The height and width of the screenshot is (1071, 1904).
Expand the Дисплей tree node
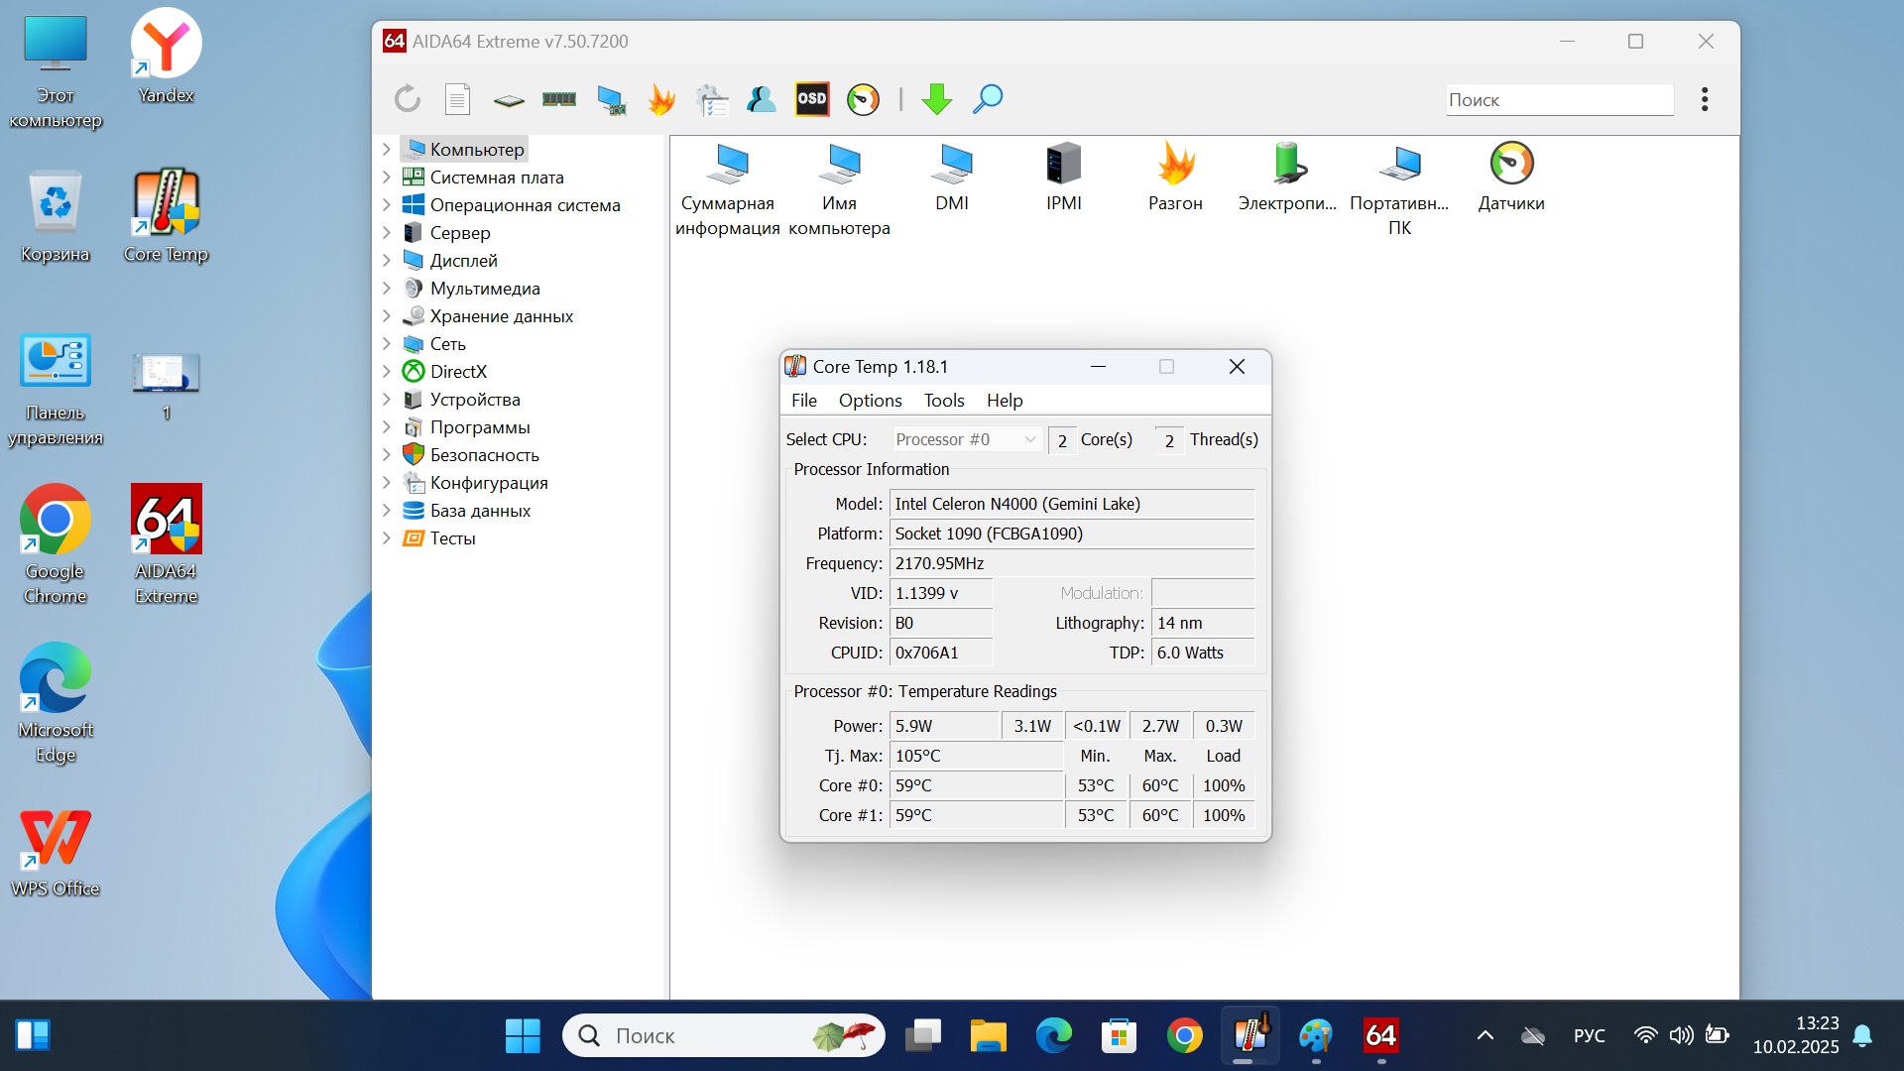pyautogui.click(x=387, y=260)
